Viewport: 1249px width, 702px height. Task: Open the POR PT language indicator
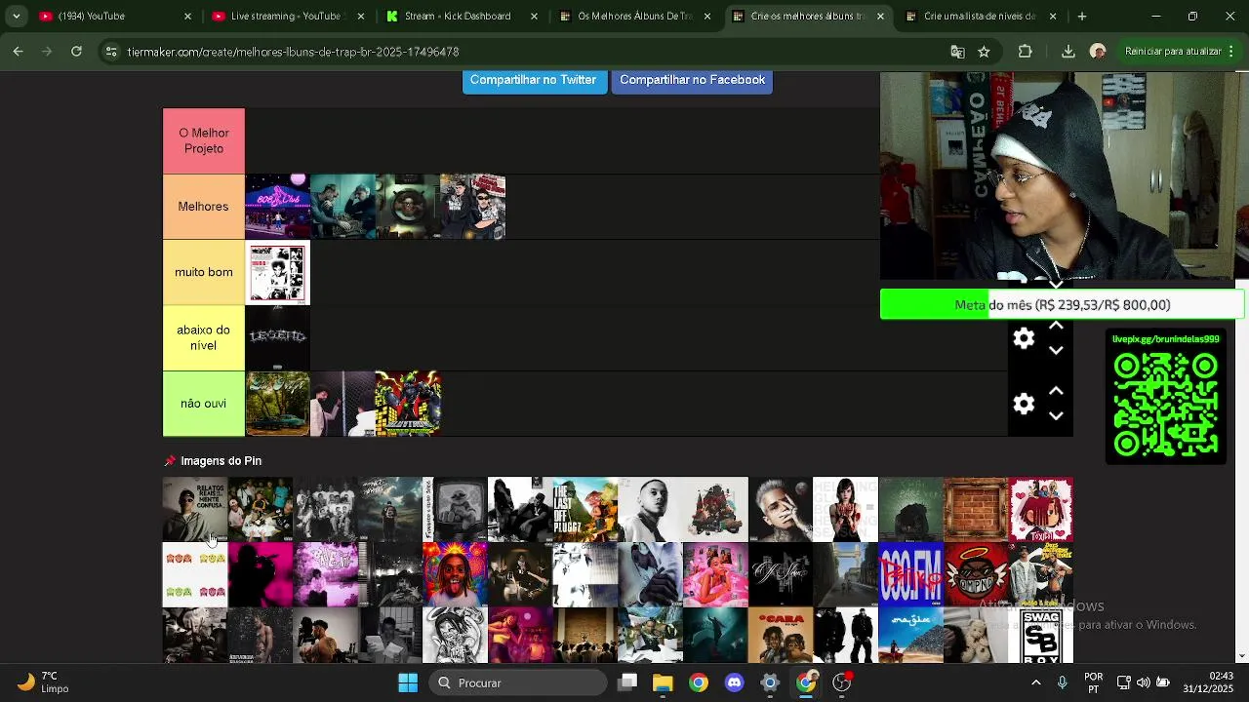coord(1094,682)
